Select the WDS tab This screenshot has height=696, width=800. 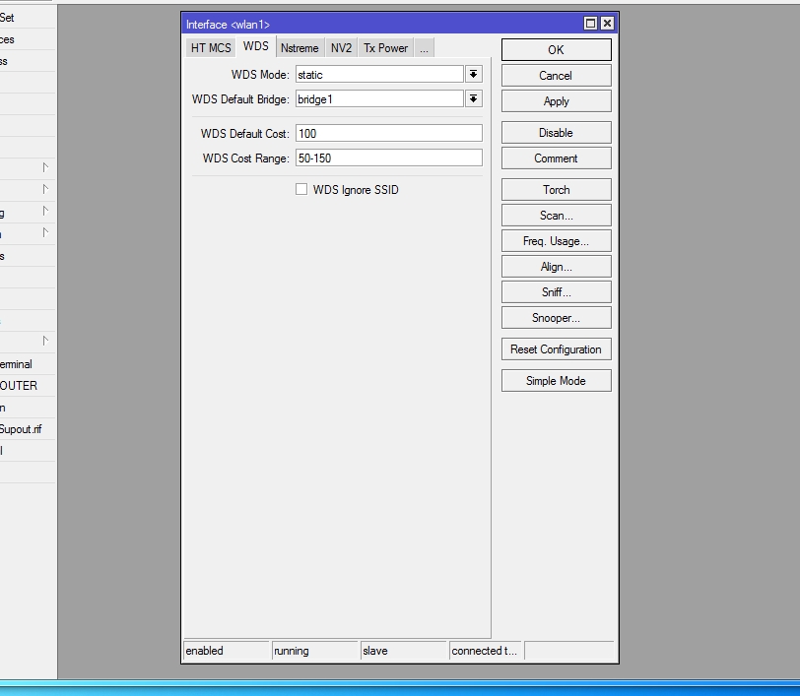[x=255, y=46]
